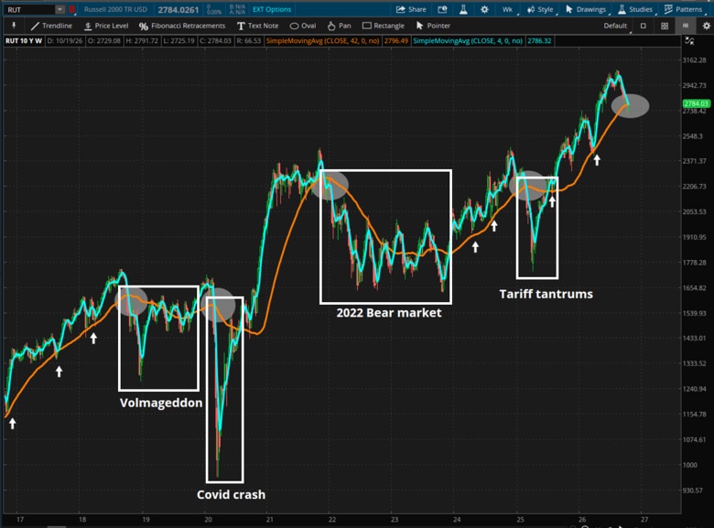Image resolution: width=714 pixels, height=528 pixels.
Task: Click the SimpleMovingAvg (CLOSE, 4) study label
Action: [x=468, y=41]
